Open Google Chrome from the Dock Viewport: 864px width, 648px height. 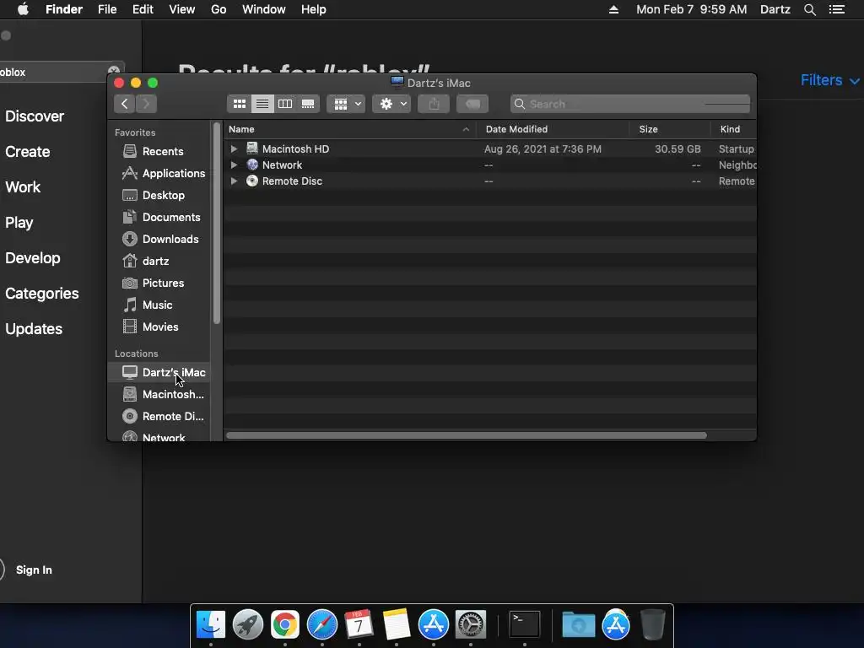click(285, 625)
